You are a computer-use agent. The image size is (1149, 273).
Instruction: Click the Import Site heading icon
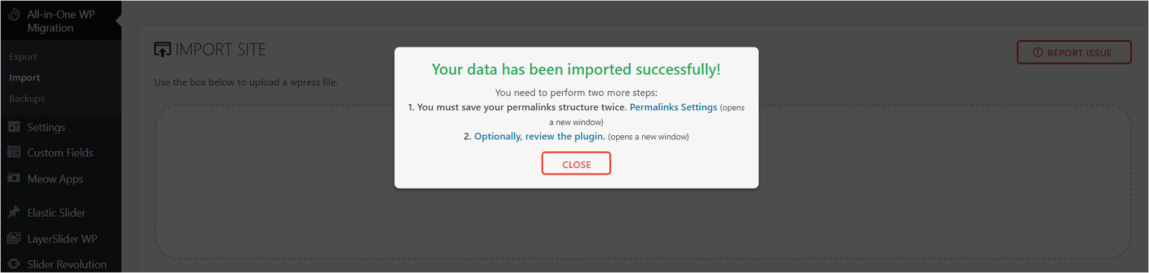point(162,50)
